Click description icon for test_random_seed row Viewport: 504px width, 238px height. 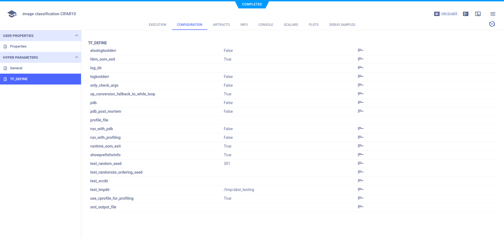click(x=360, y=164)
